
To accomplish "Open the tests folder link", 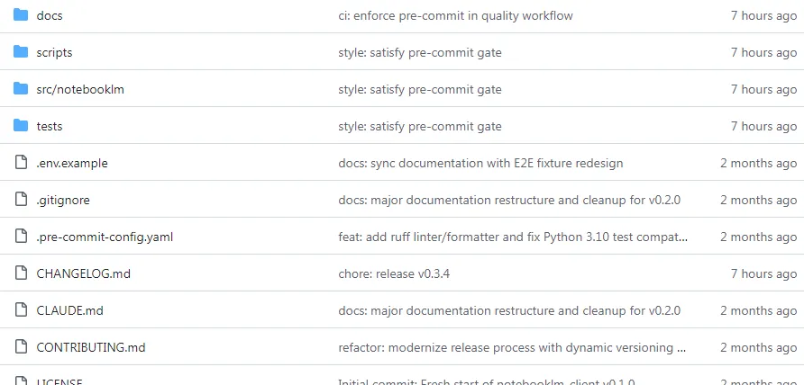I will (x=50, y=126).
